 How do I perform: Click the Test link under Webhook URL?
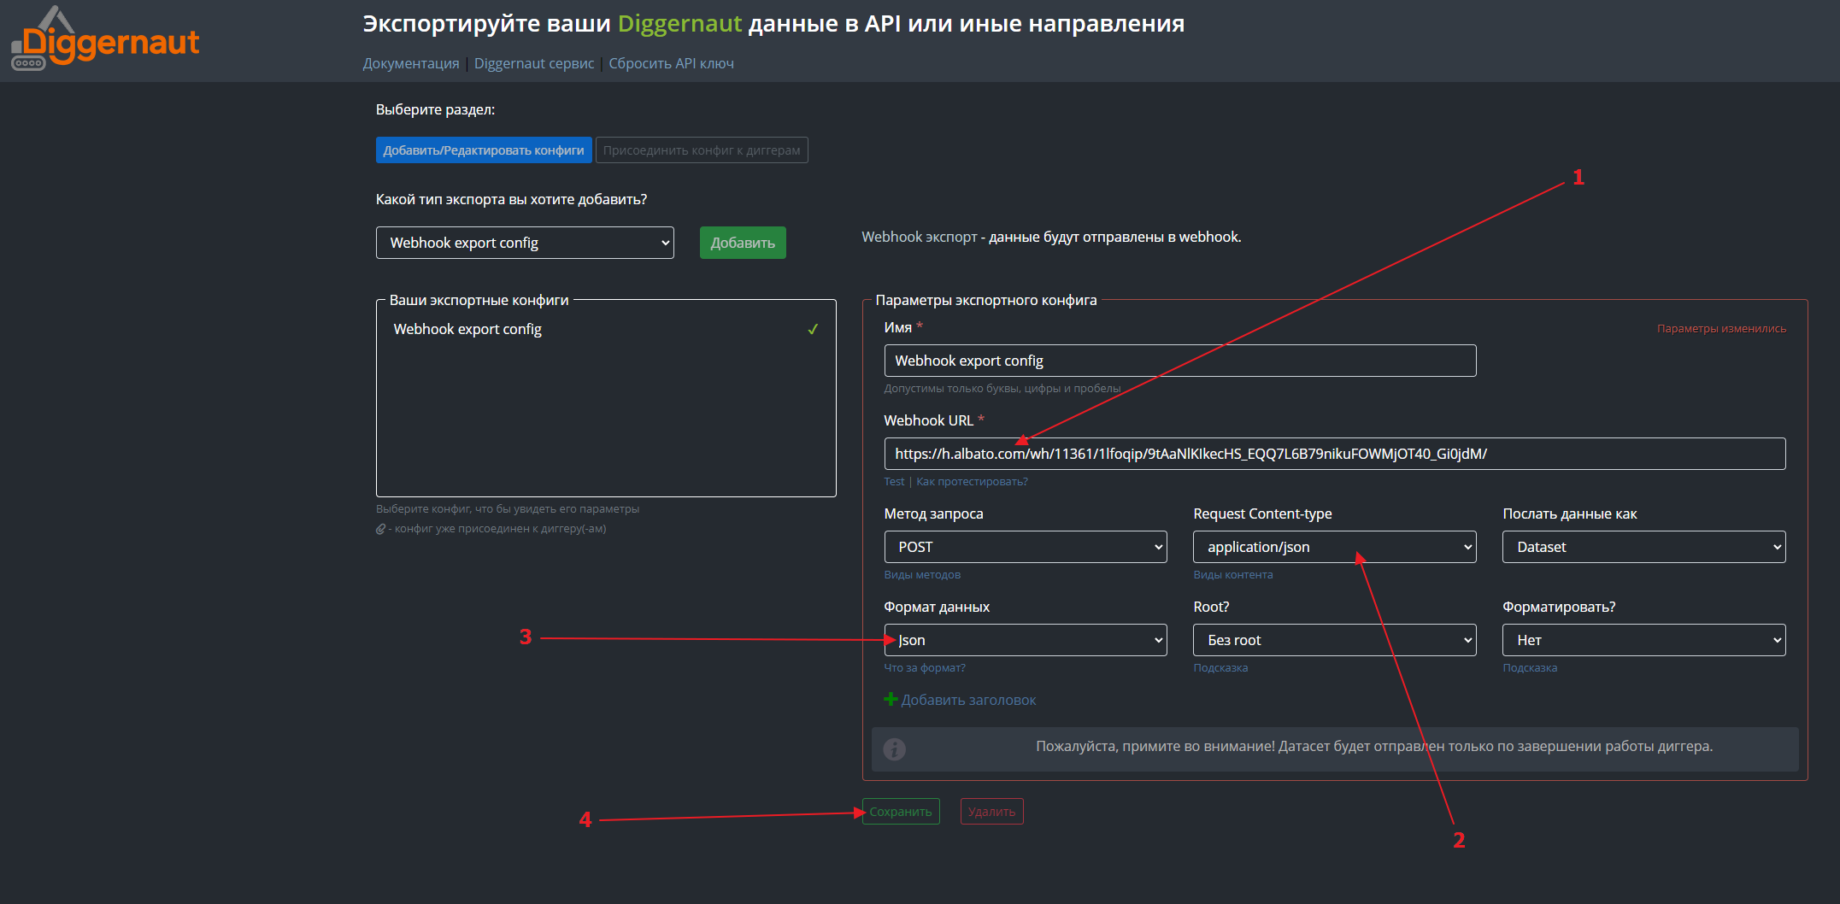tap(894, 482)
